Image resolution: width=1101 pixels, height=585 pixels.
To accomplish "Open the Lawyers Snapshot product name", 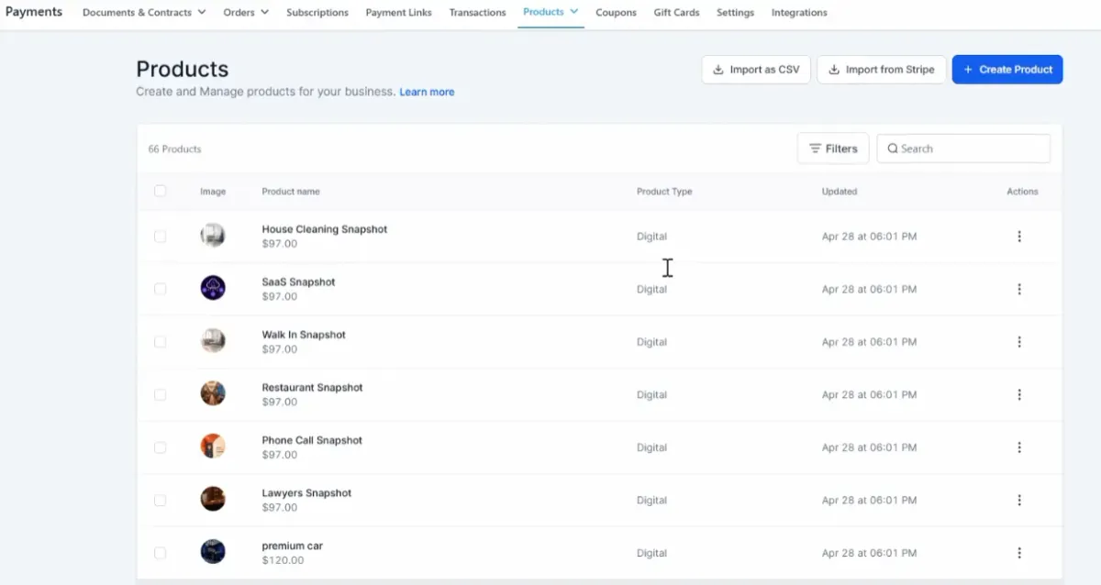I will click(306, 493).
